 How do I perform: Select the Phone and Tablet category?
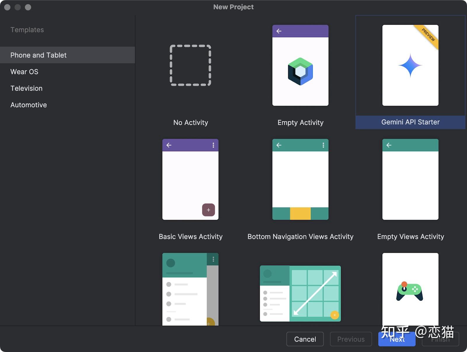[38, 55]
